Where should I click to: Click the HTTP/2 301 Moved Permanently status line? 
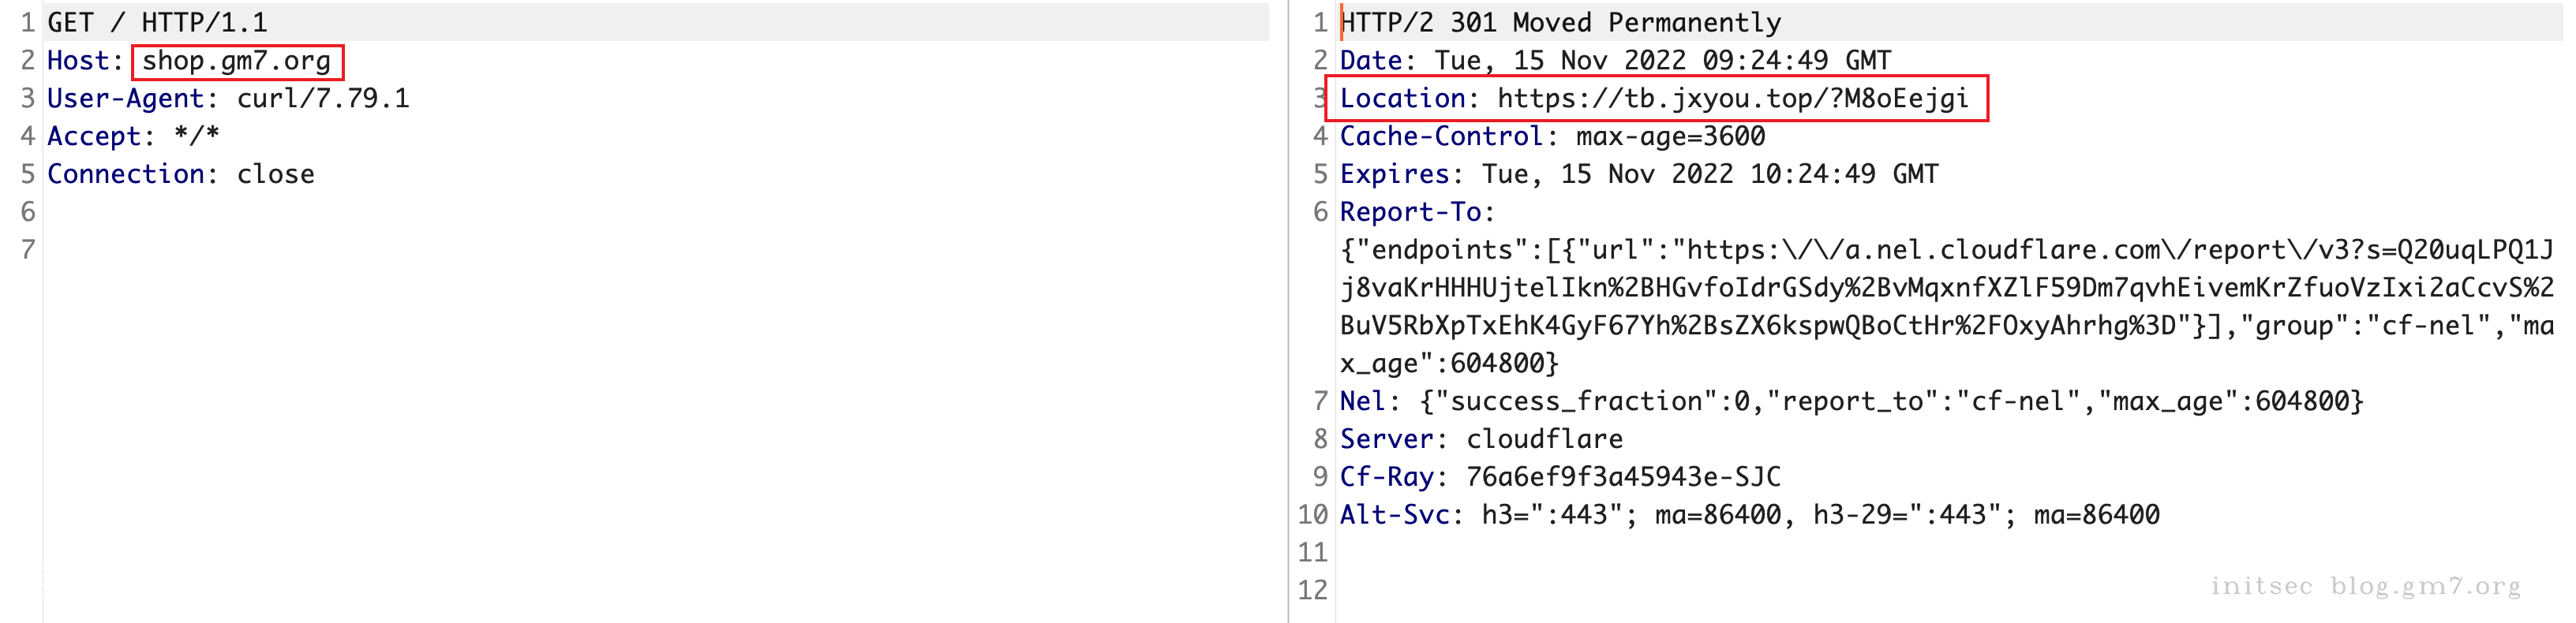click(x=1560, y=22)
